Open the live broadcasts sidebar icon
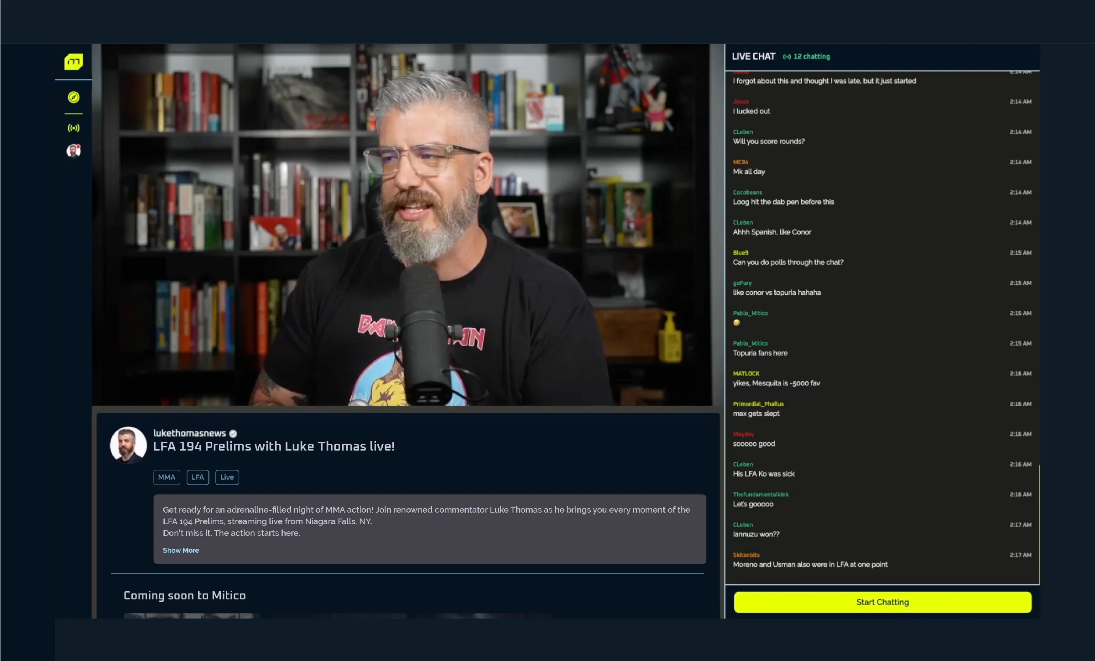 pyautogui.click(x=73, y=128)
